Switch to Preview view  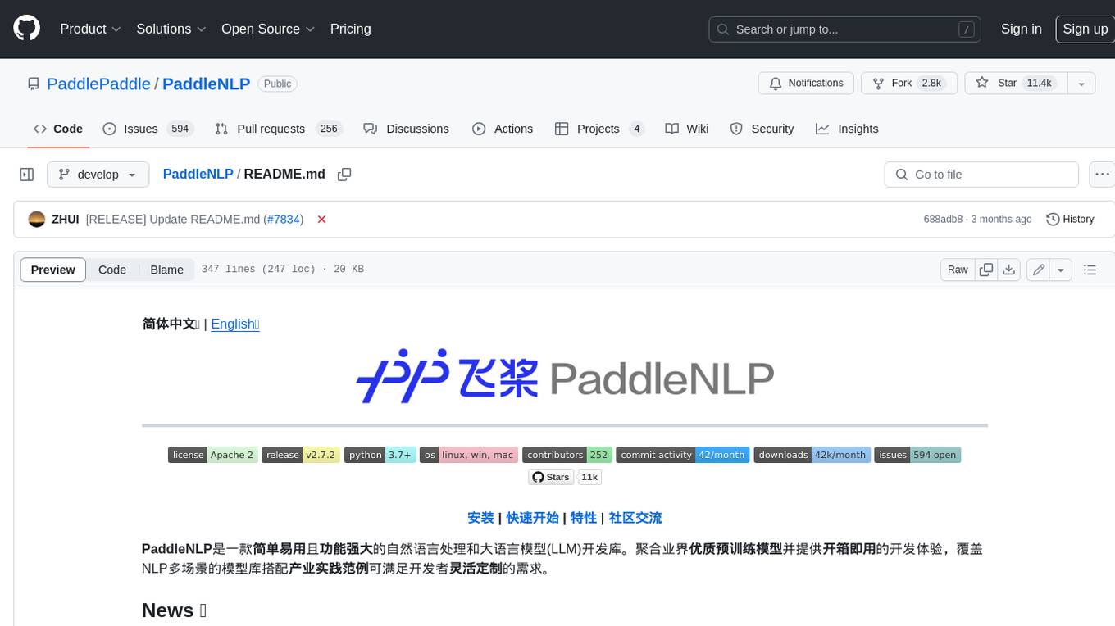pos(53,270)
